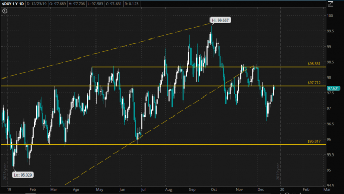This screenshot has height=194, width=344.
Task: Select the current price tag 97.631
Action: pos(333,88)
